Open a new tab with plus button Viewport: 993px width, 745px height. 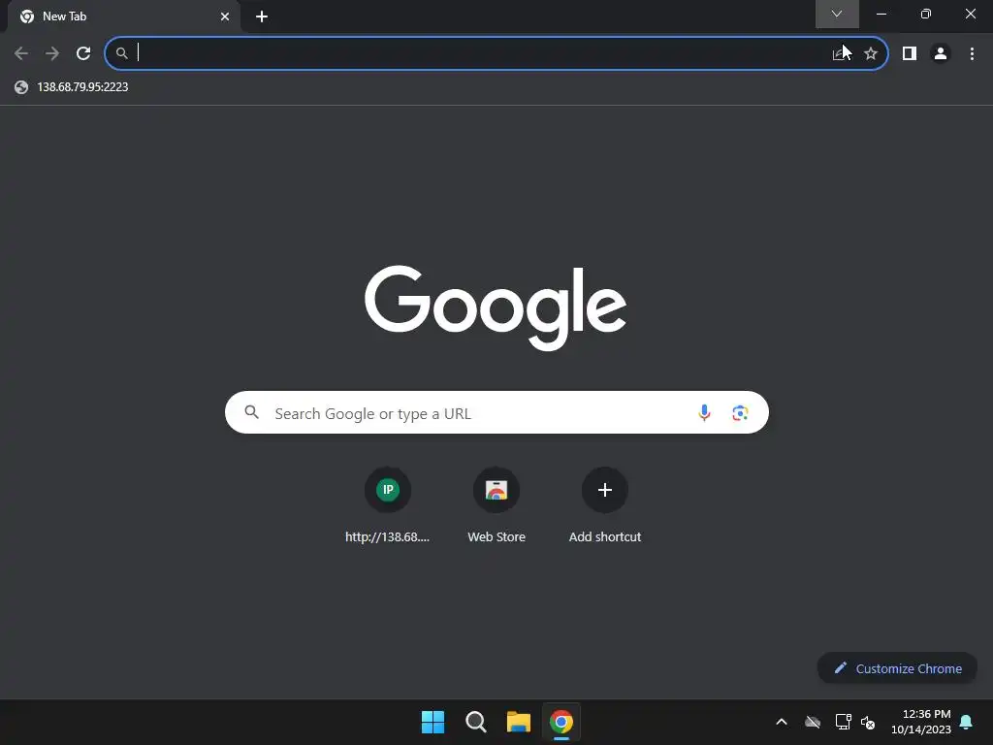[262, 16]
